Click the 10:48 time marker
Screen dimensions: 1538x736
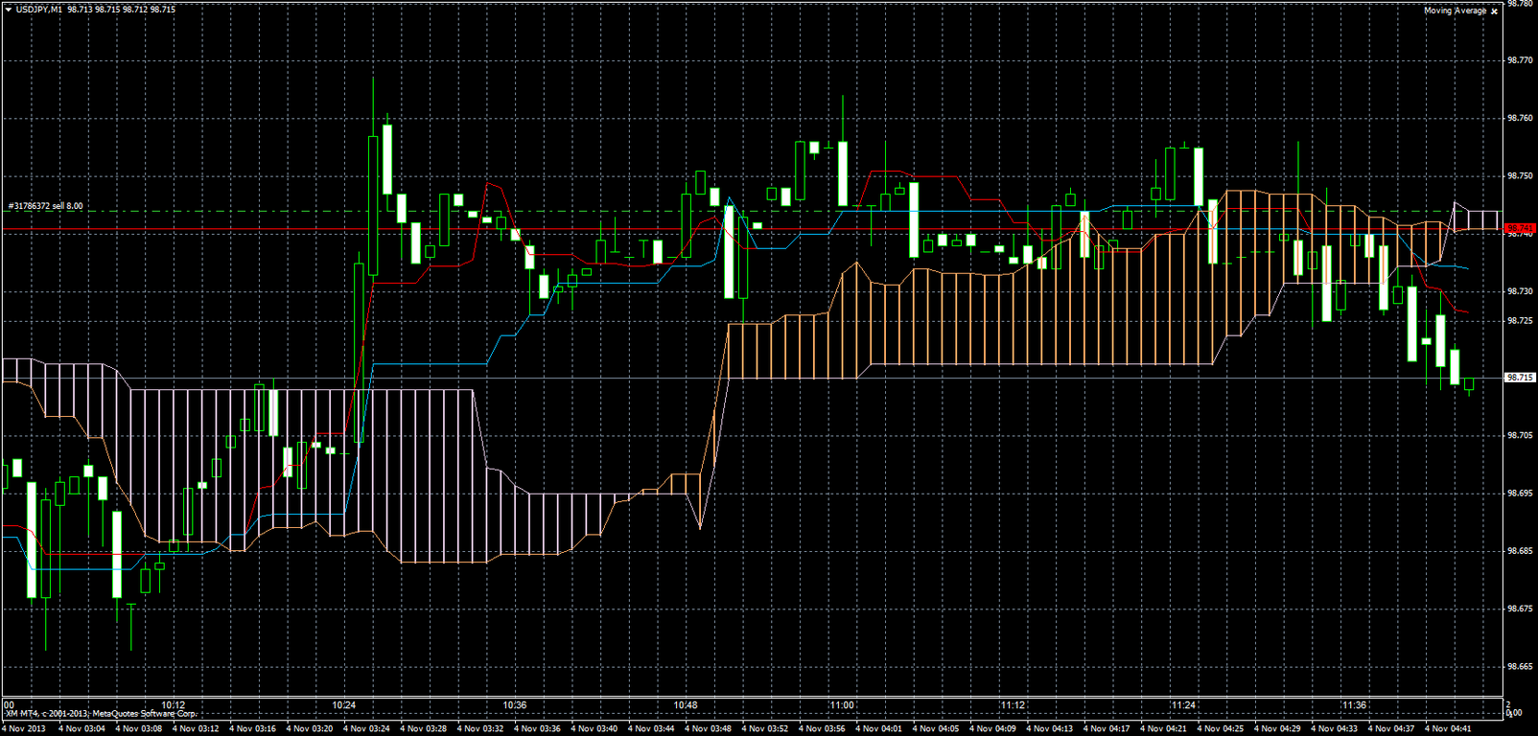(686, 705)
